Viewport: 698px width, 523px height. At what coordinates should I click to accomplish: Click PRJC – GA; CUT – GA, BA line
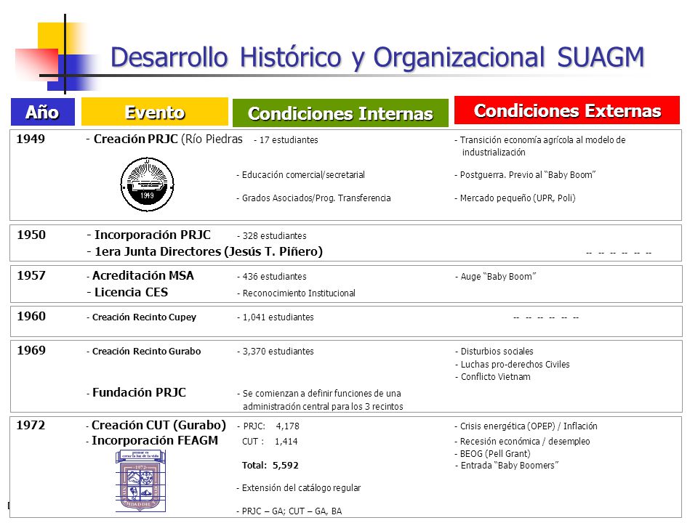(289, 511)
